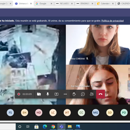
Task: Close the NE LAISSE browser tab
Action: tap(72, 3)
